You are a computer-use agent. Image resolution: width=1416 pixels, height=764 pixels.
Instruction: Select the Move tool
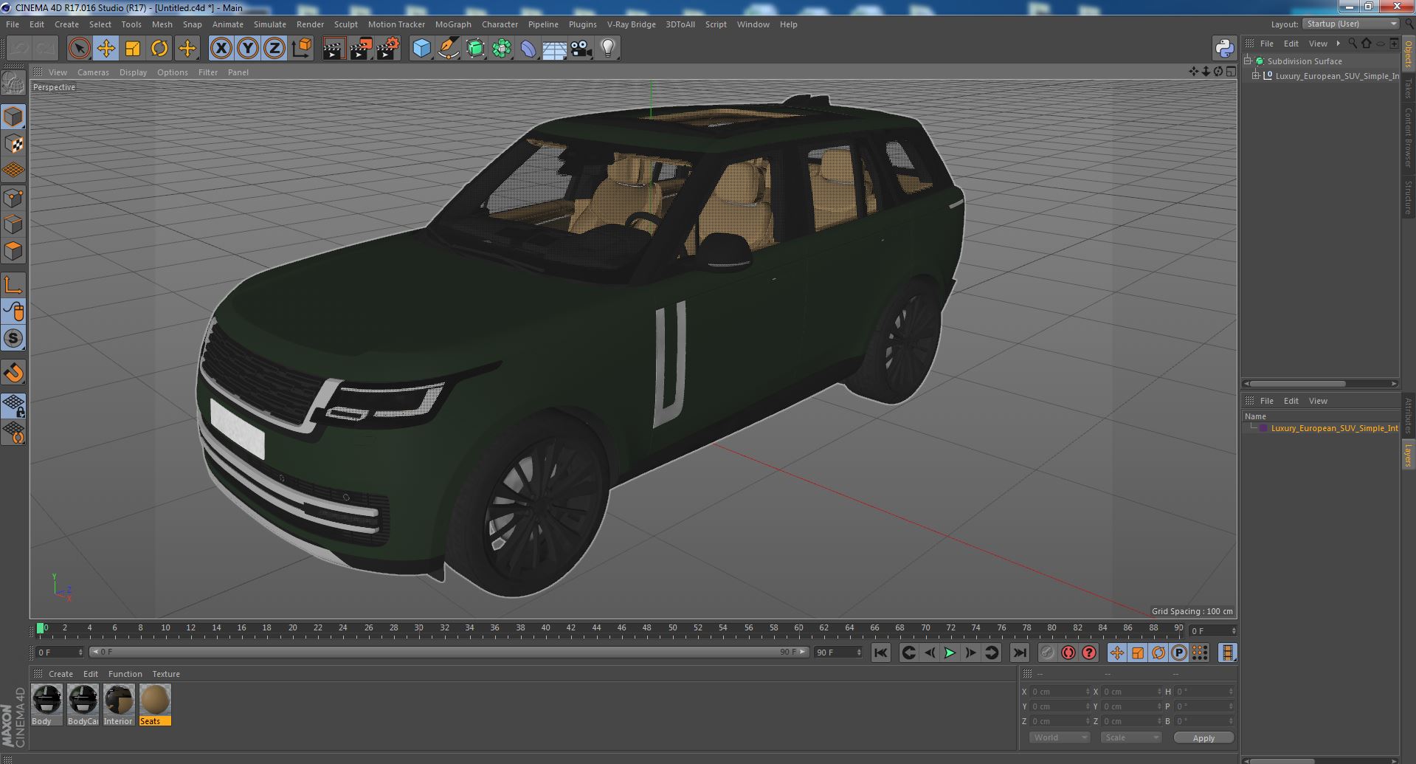click(x=106, y=49)
